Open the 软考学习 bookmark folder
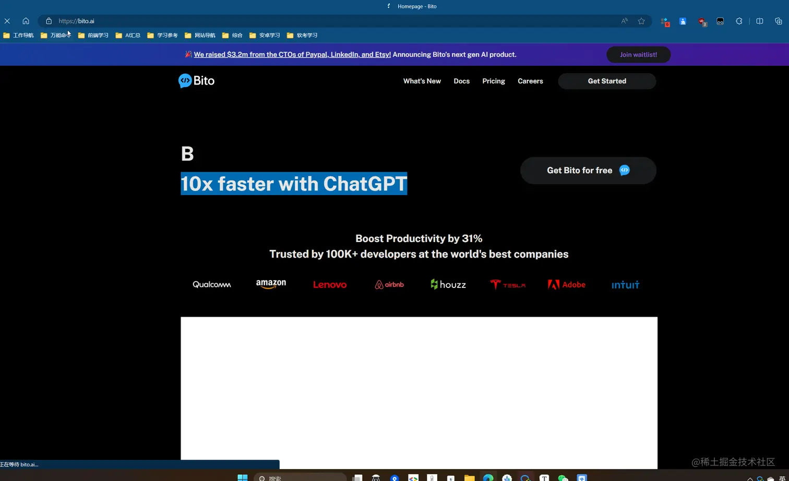 click(x=302, y=35)
